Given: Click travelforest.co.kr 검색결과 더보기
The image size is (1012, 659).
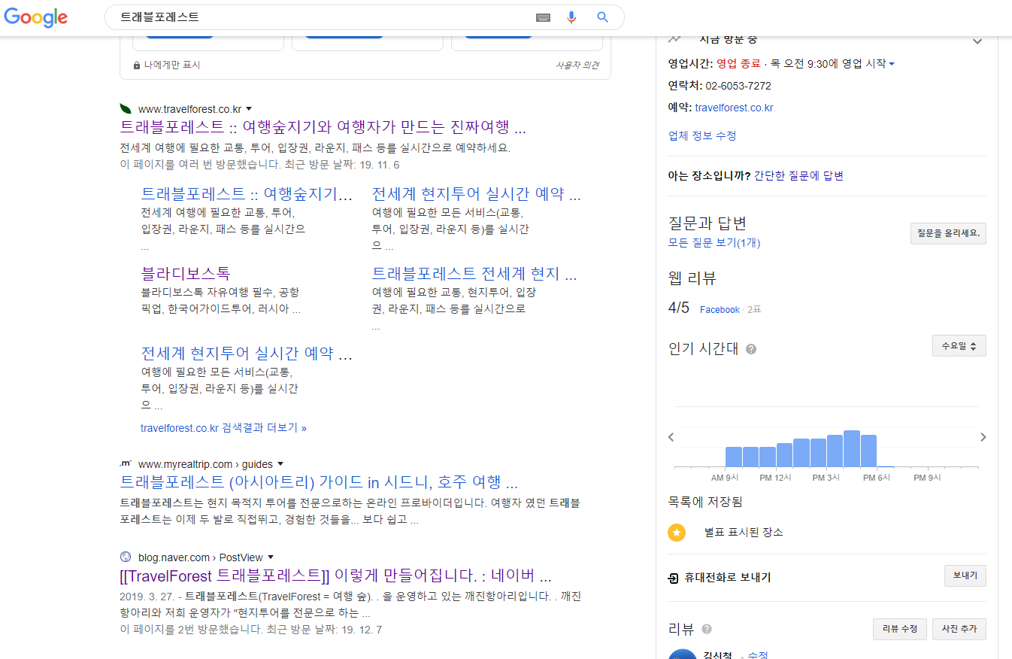Looking at the screenshot, I should point(223,428).
